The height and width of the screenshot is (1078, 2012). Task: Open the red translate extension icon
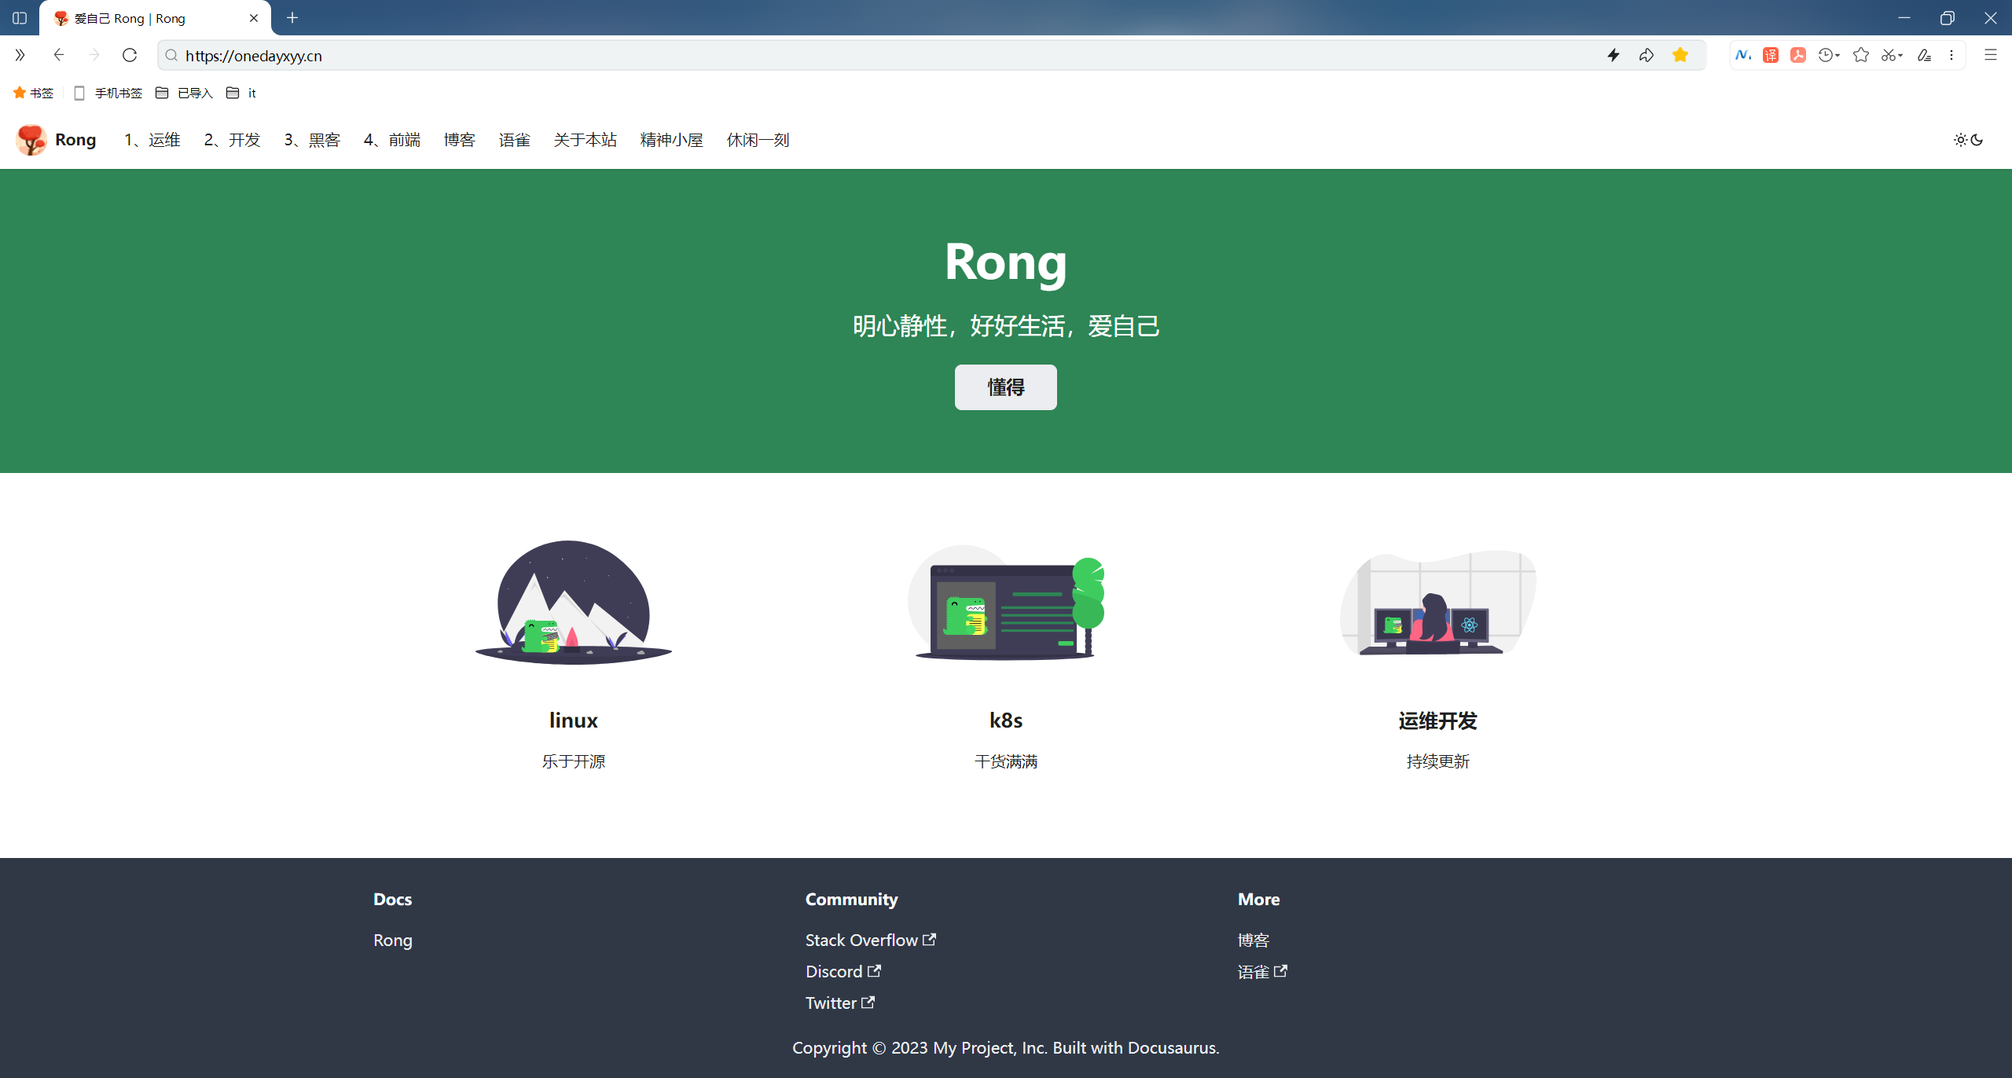point(1771,55)
